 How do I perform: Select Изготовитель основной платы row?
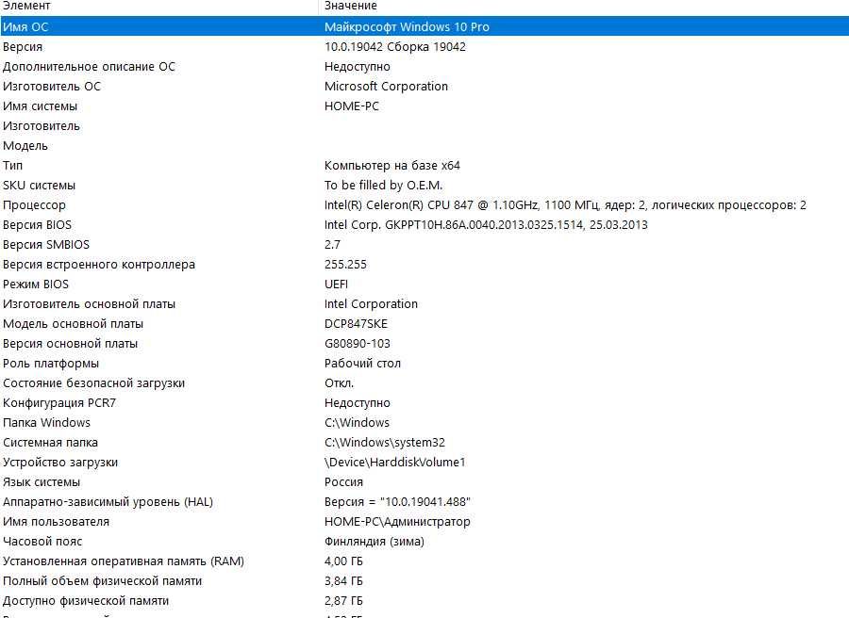point(89,304)
